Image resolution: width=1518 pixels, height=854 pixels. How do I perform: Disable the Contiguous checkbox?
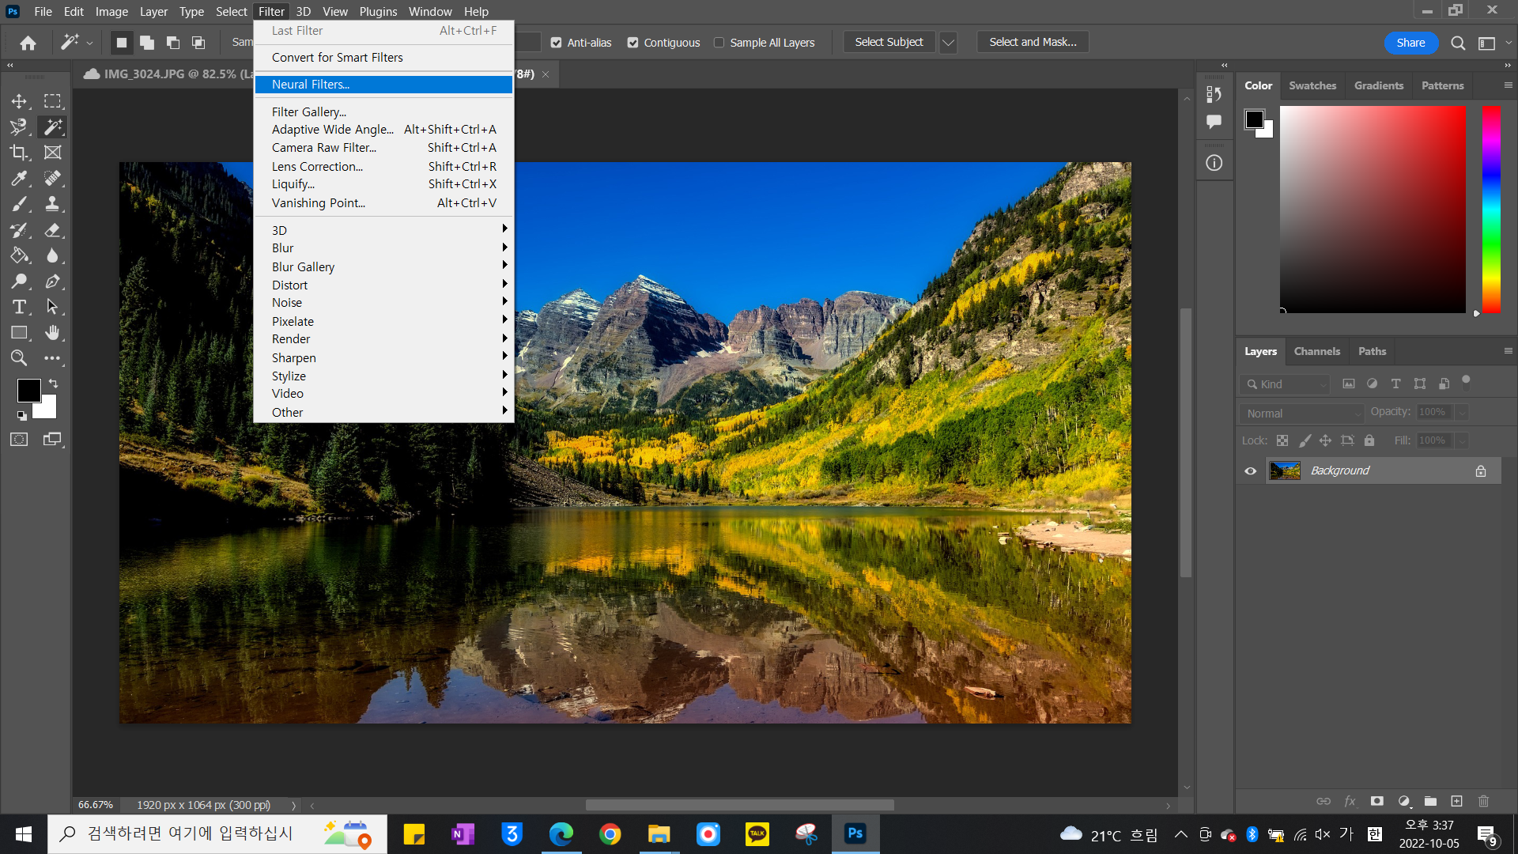633,43
